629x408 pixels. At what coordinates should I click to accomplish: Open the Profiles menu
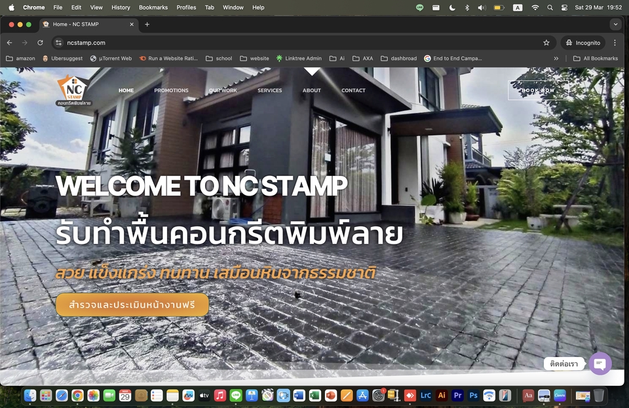(x=186, y=8)
